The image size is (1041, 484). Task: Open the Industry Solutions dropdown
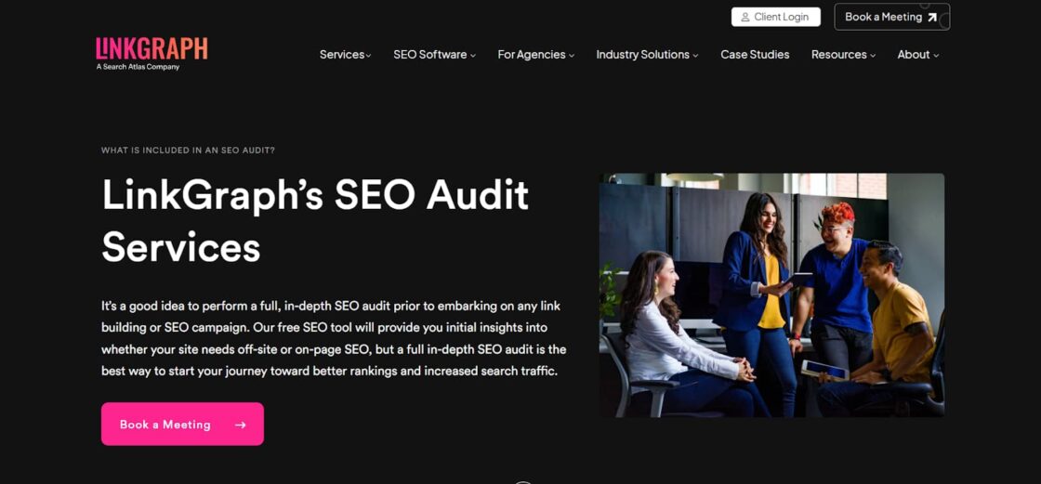tap(647, 55)
